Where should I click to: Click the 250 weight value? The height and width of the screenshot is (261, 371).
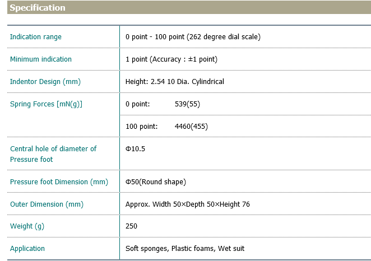click(x=131, y=226)
